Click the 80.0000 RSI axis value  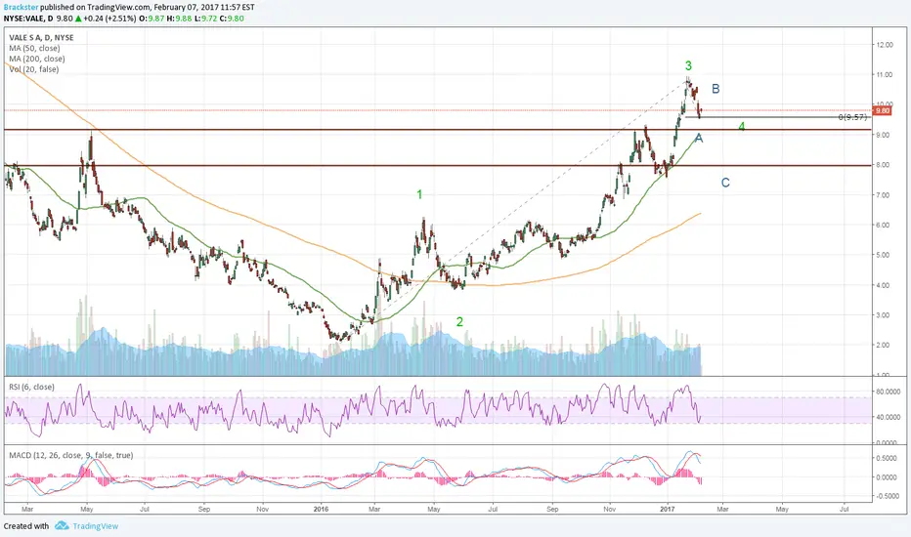coord(889,392)
